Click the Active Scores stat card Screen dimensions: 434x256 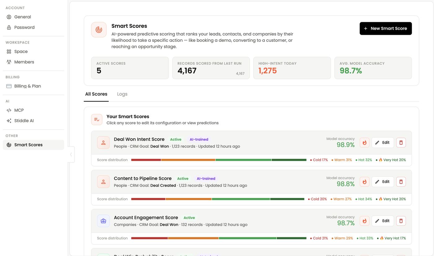pyautogui.click(x=130, y=68)
